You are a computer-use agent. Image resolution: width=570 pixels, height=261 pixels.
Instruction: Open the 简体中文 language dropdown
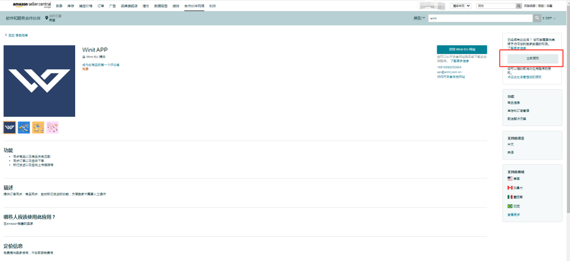[461, 6]
